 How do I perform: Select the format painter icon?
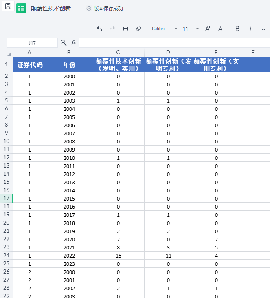click(125, 29)
